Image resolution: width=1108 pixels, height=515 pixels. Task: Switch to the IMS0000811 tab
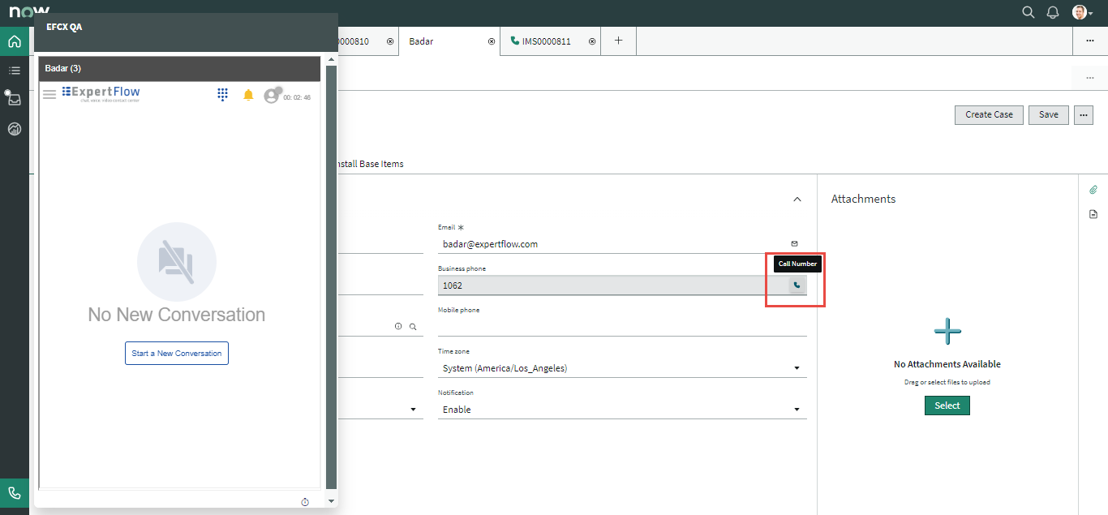pyautogui.click(x=548, y=41)
